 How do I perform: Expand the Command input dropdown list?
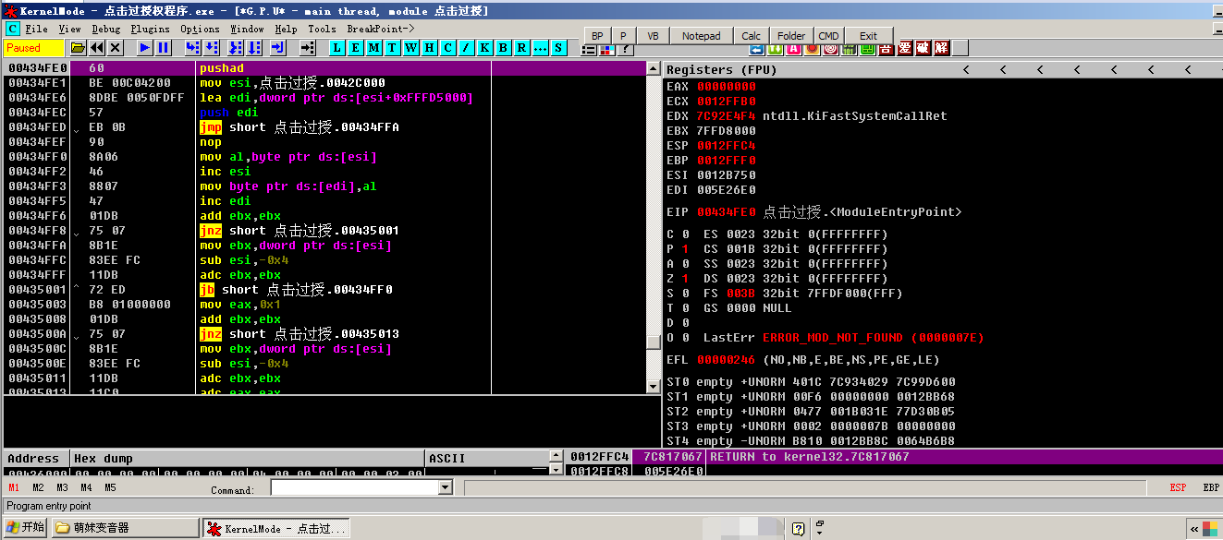point(445,487)
